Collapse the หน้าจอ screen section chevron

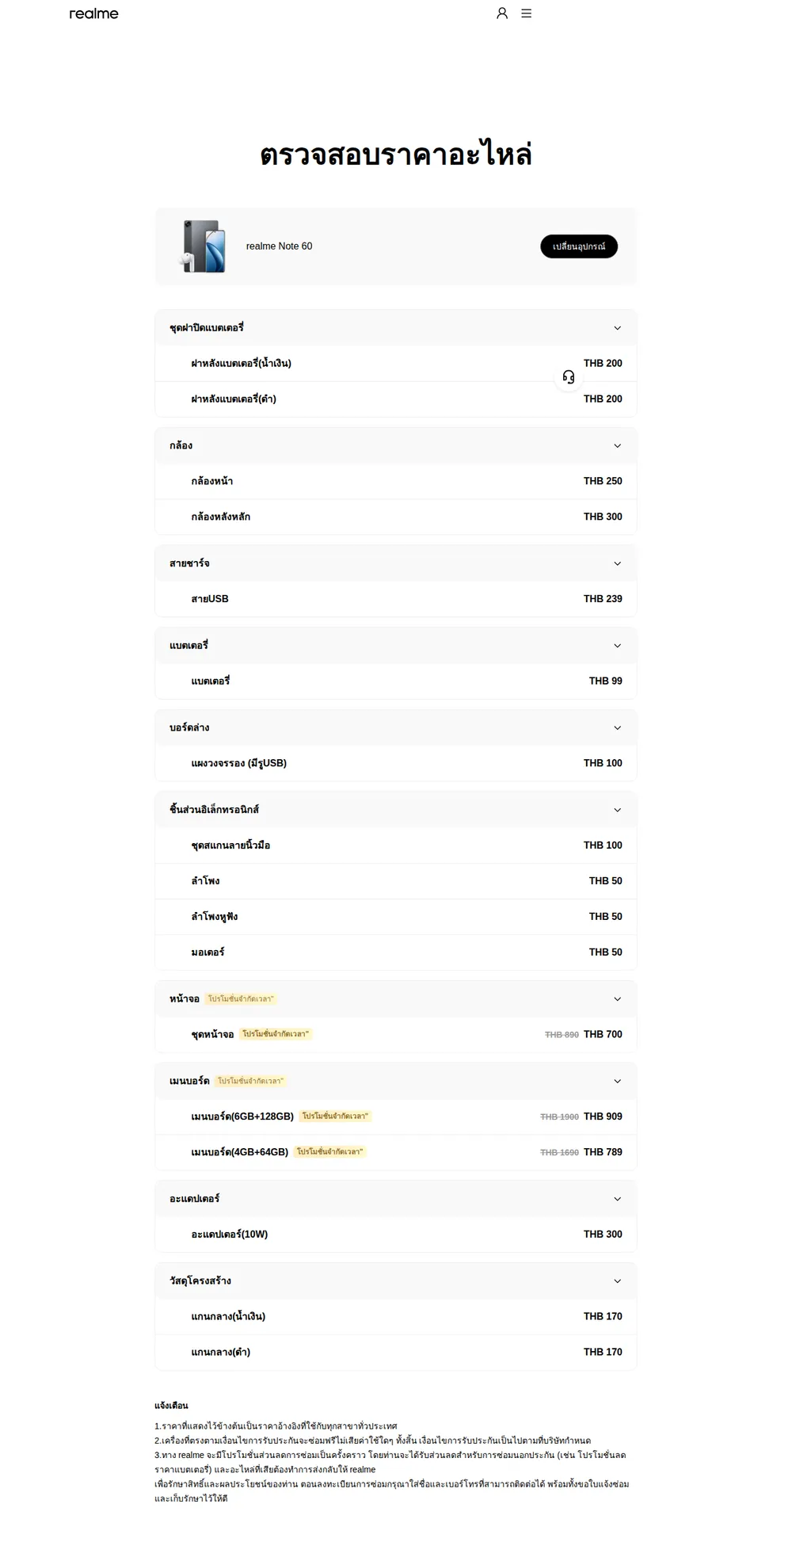[618, 999]
